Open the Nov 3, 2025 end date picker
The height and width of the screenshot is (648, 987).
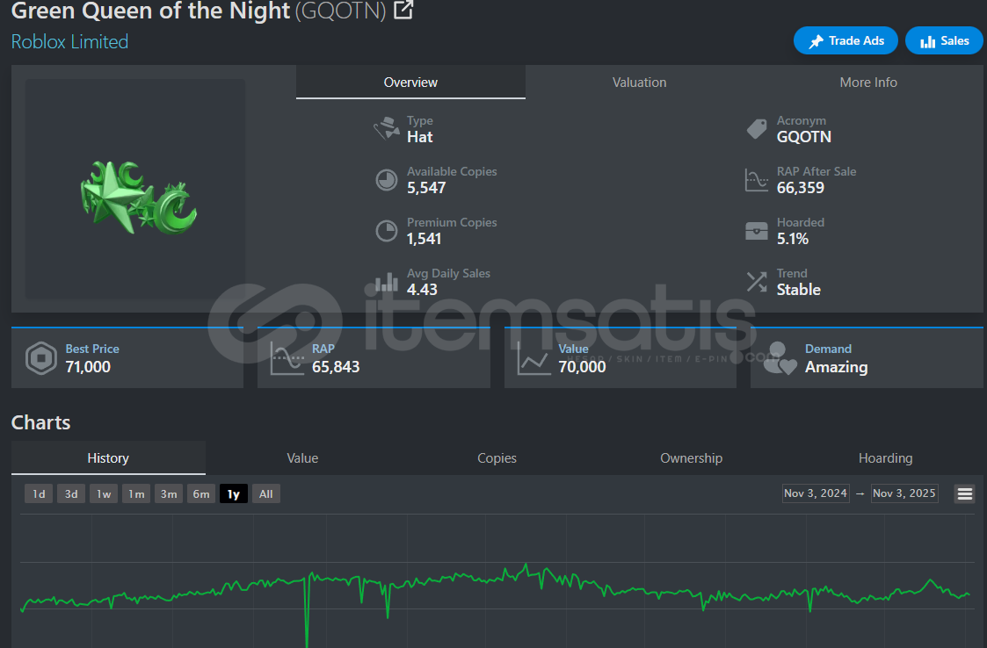pyautogui.click(x=904, y=493)
